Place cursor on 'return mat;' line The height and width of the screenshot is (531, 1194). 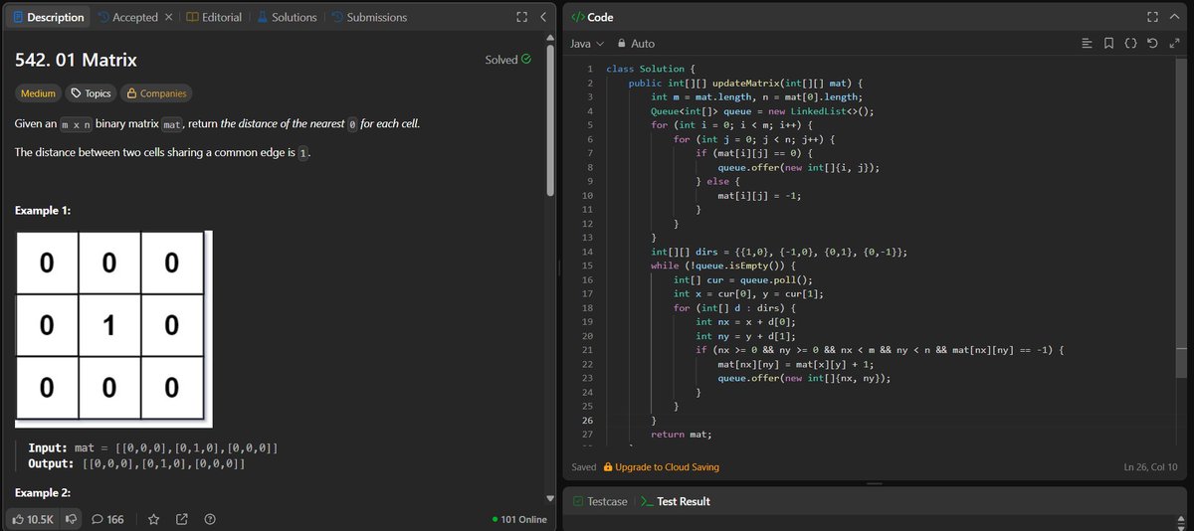point(682,435)
